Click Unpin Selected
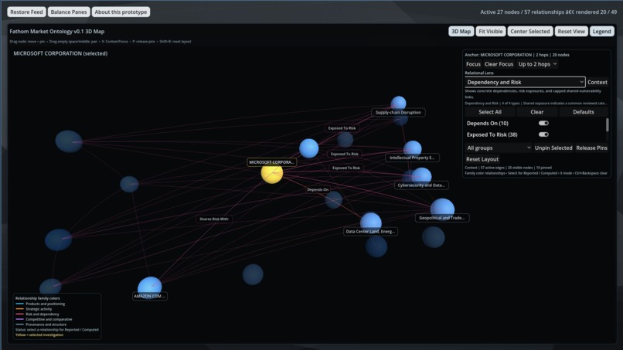 point(553,148)
